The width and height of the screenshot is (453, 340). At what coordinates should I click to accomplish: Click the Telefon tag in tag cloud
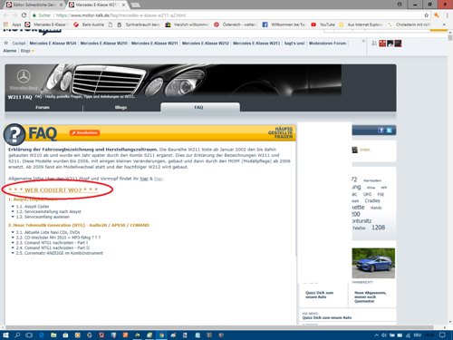click(359, 228)
